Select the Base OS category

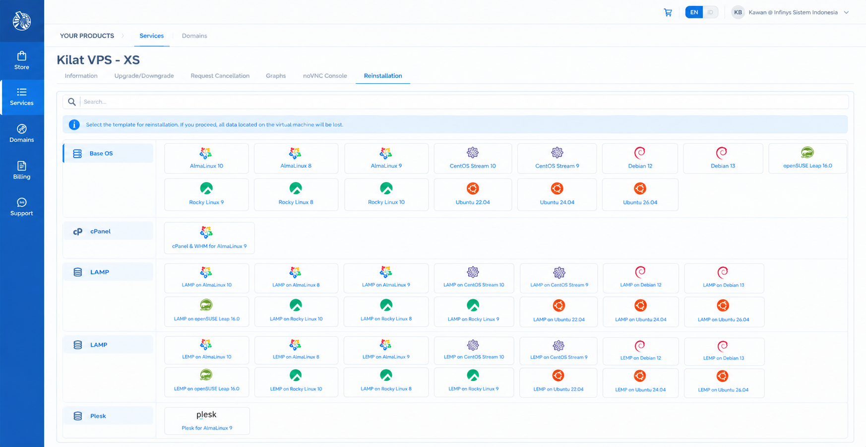coord(108,153)
